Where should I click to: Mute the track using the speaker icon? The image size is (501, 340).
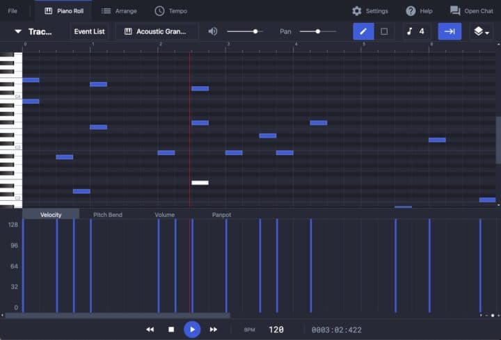[x=212, y=31]
